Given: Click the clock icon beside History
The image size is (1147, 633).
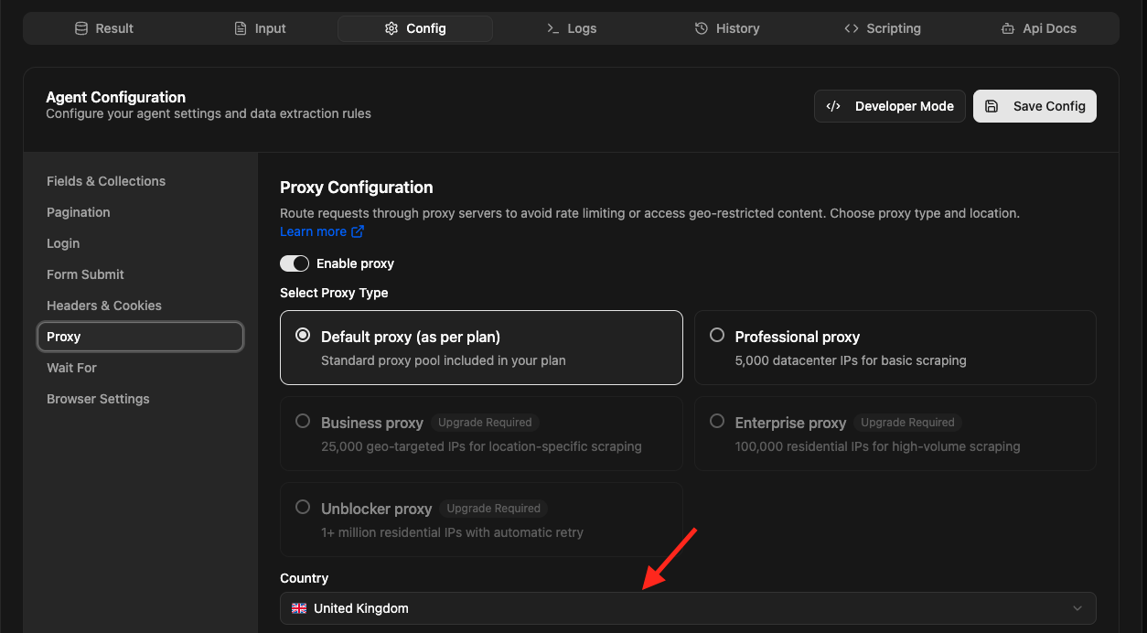Looking at the screenshot, I should (702, 28).
